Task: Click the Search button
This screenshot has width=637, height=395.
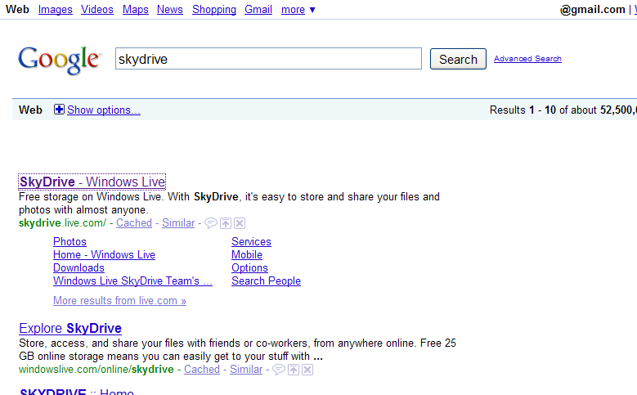Action: pos(458,59)
